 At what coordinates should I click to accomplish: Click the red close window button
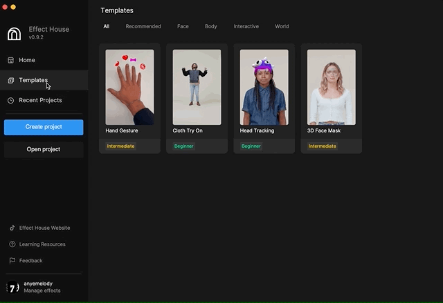pos(5,7)
